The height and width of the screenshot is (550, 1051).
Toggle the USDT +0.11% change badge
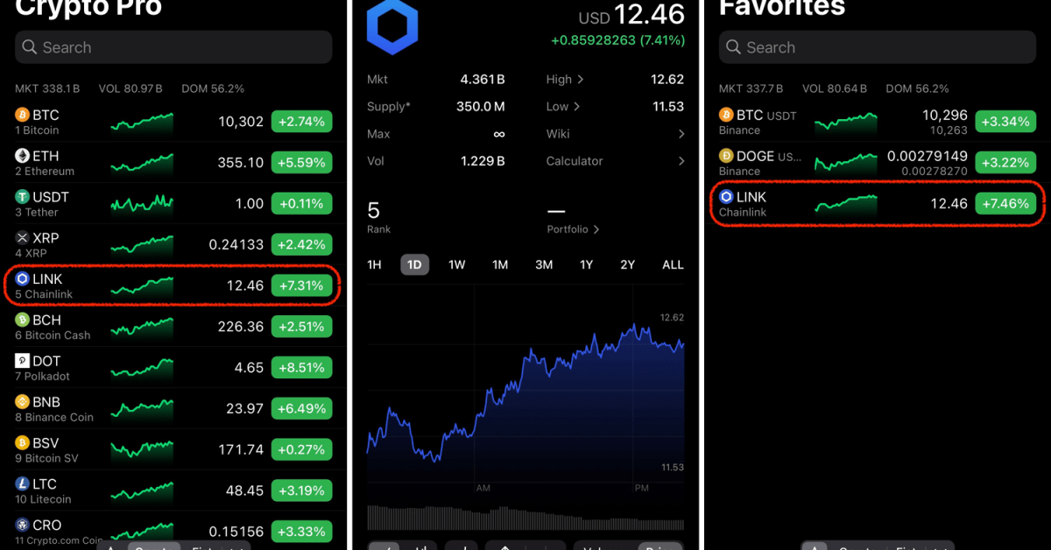click(x=302, y=203)
